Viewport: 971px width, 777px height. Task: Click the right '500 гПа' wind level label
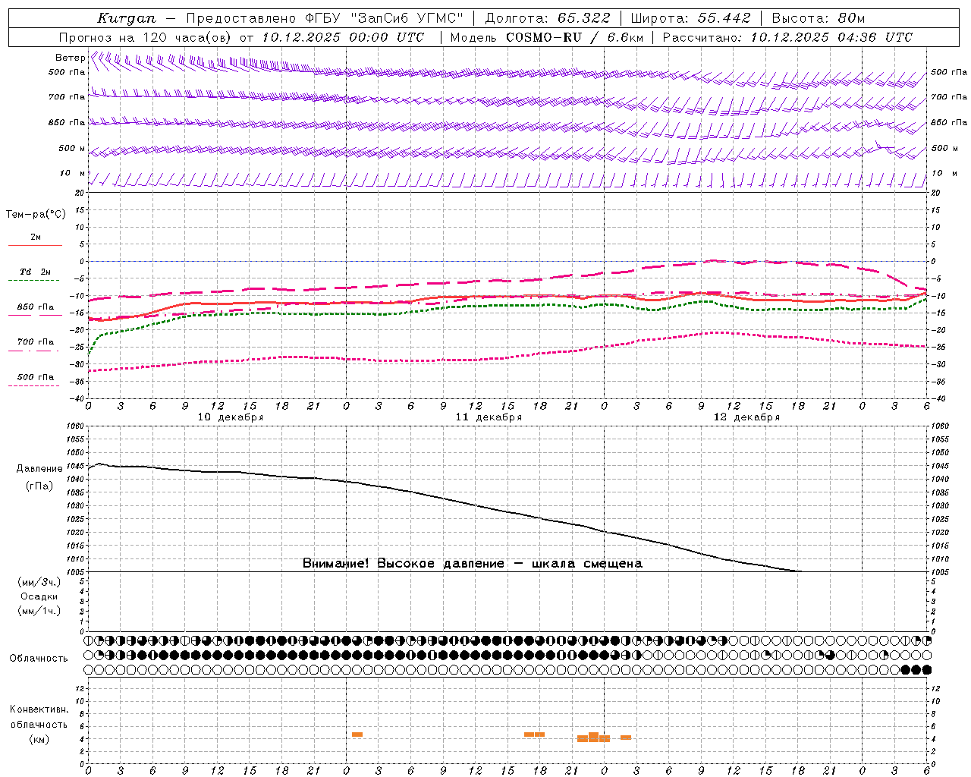pos(950,72)
